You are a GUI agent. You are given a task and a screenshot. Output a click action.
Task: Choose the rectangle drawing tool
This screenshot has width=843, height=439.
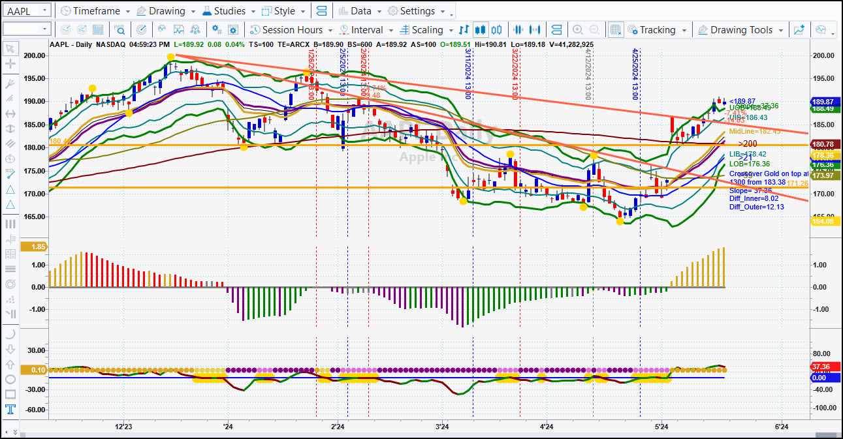pos(10,394)
